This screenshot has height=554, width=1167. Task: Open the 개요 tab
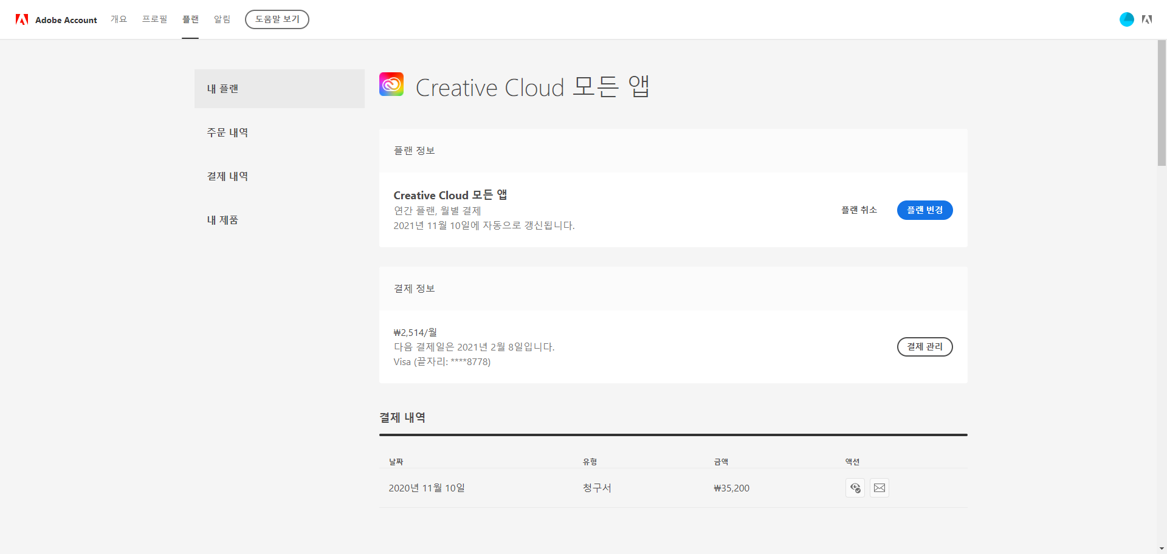tap(119, 19)
